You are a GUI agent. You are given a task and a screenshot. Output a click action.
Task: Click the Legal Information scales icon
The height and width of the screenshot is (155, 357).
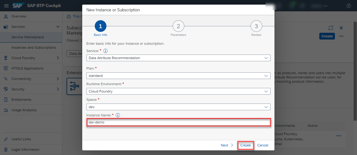(6, 149)
